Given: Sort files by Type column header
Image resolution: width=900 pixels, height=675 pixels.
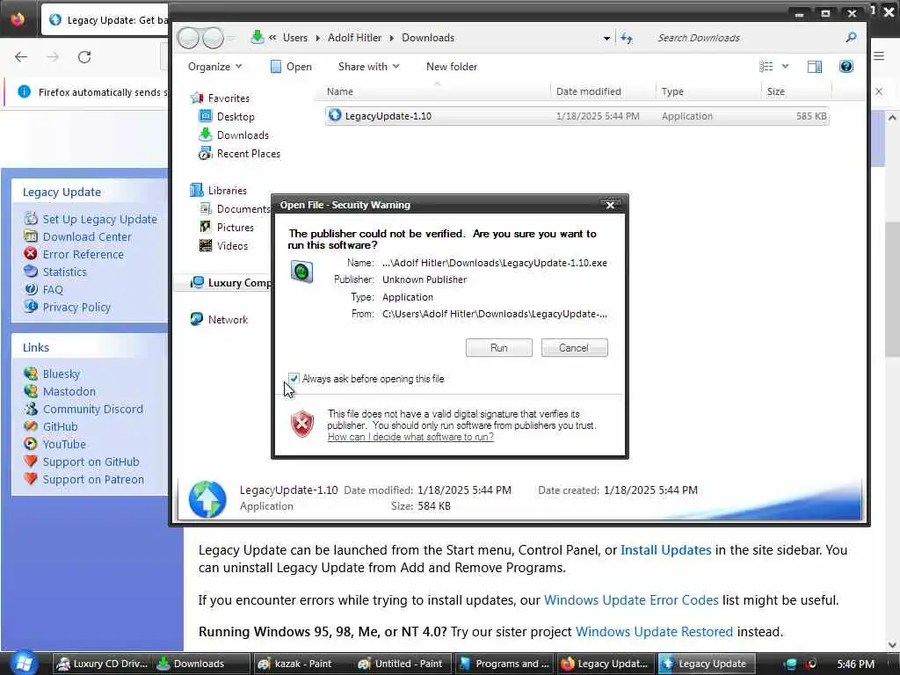Looking at the screenshot, I should pyautogui.click(x=708, y=91).
